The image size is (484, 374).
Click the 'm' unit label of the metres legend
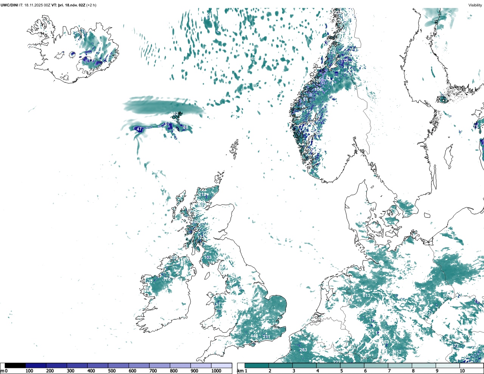click(2, 371)
